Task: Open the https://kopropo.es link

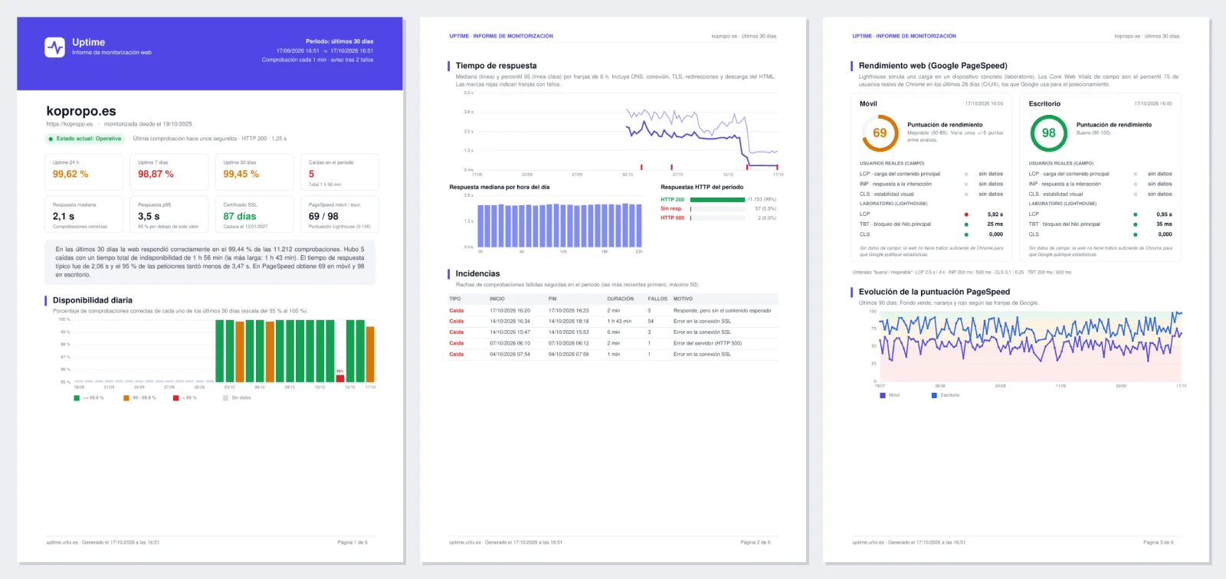Action: point(70,124)
